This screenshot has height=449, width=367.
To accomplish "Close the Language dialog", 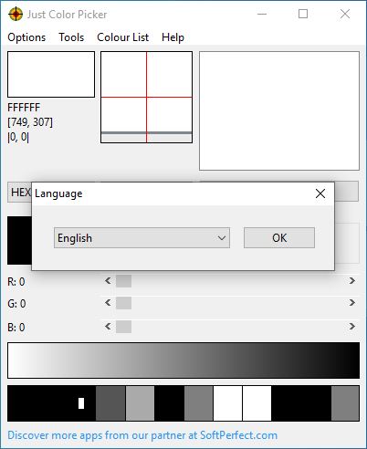I will (x=320, y=193).
